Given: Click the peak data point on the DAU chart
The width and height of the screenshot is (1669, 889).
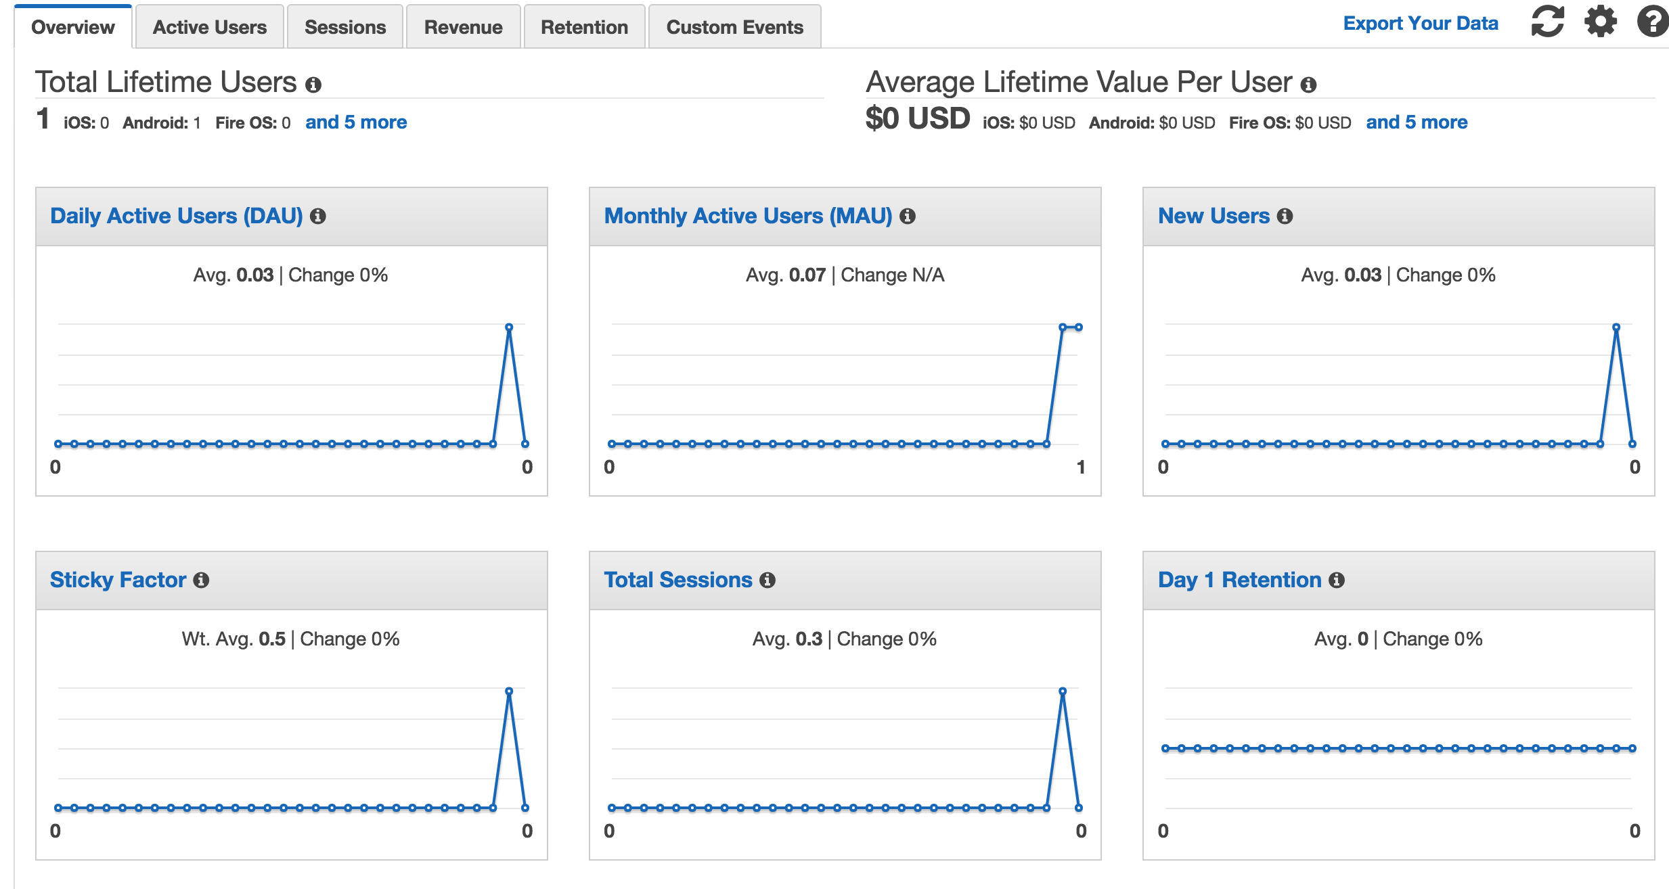Looking at the screenshot, I should click(509, 325).
